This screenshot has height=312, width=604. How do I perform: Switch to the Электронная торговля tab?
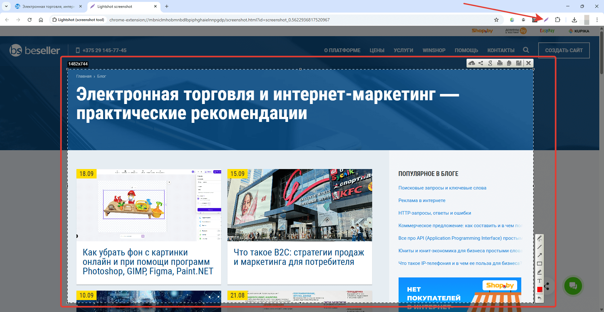click(x=49, y=6)
